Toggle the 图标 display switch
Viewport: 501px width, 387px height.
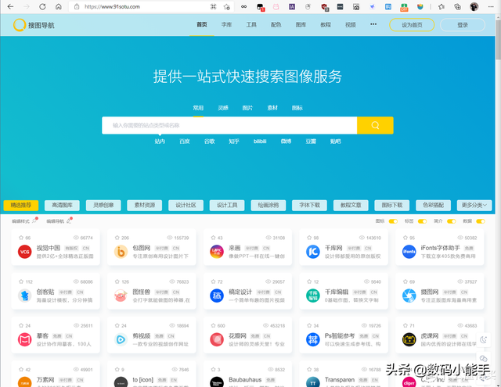[393, 221]
